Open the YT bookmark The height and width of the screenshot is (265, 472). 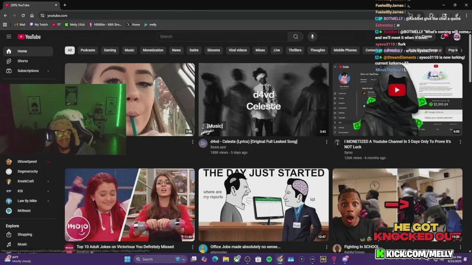click(x=56, y=25)
